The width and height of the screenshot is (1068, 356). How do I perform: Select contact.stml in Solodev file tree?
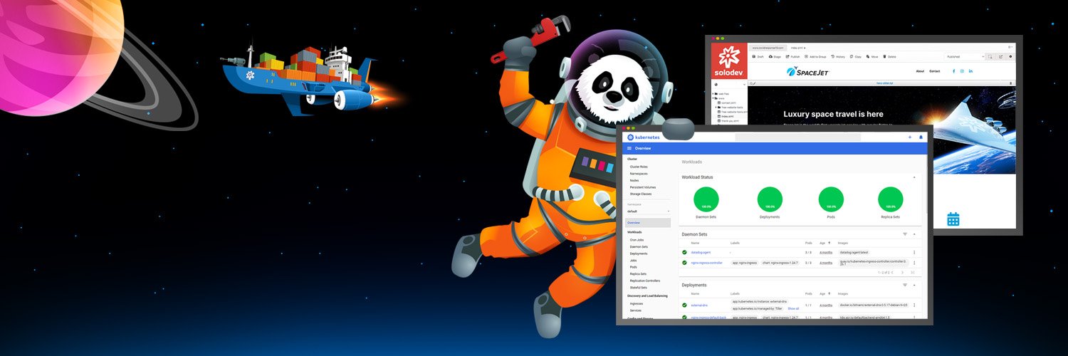pyautogui.click(x=728, y=103)
